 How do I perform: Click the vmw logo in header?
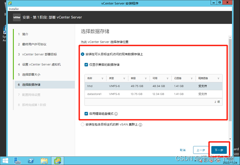[x=17, y=17]
